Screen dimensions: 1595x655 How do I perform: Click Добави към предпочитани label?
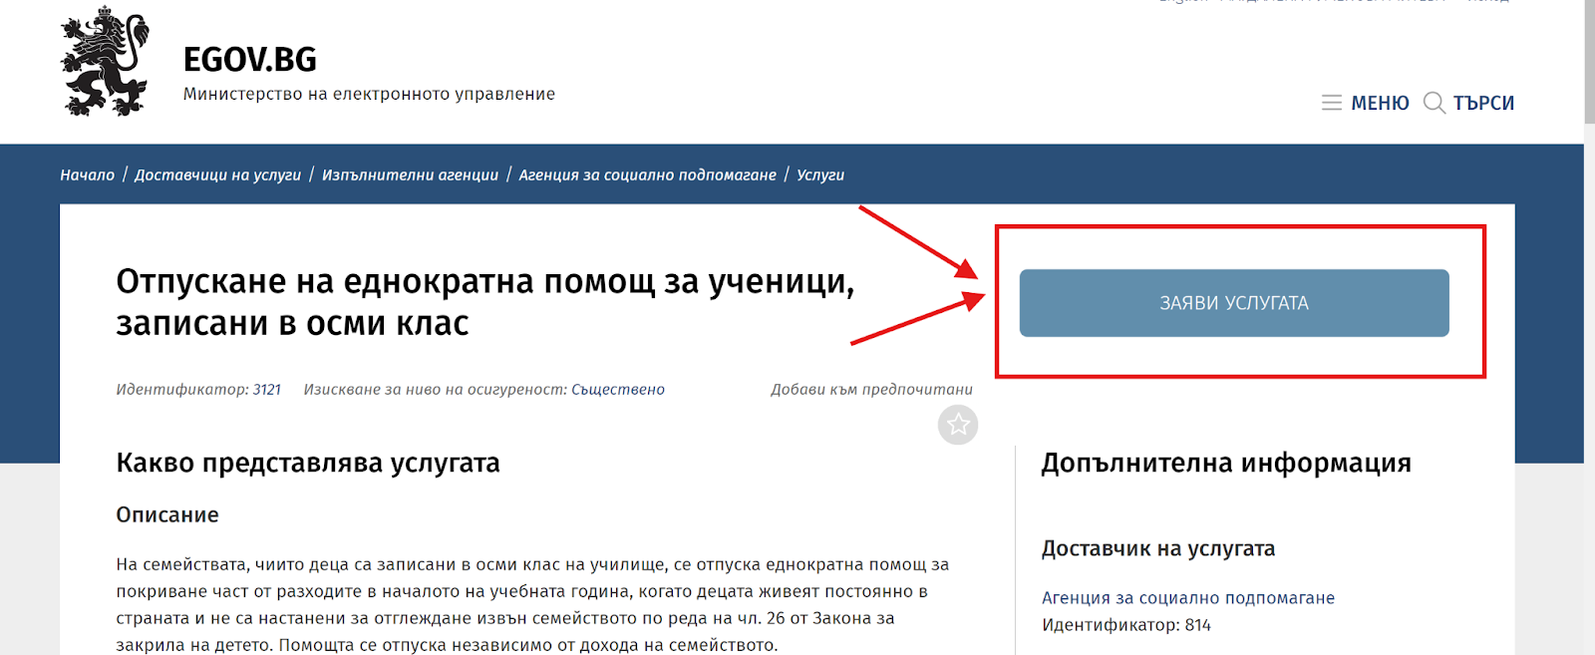pos(871,390)
